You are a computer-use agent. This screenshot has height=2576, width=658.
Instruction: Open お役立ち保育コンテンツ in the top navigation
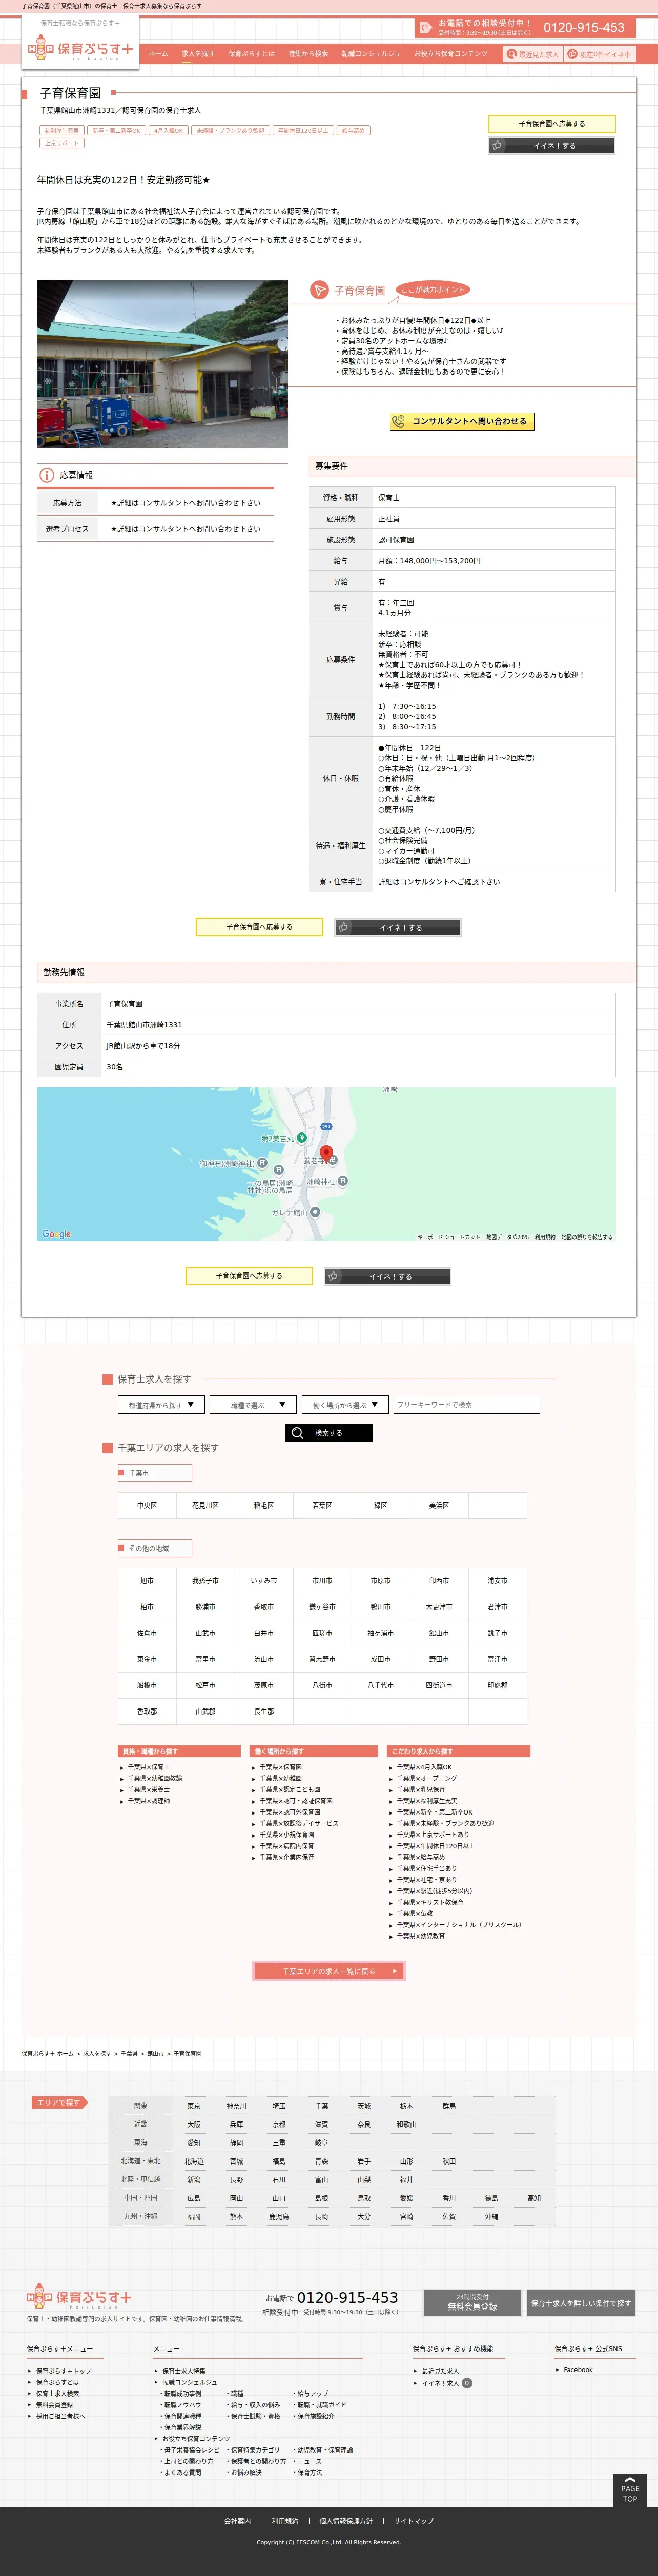451,54
